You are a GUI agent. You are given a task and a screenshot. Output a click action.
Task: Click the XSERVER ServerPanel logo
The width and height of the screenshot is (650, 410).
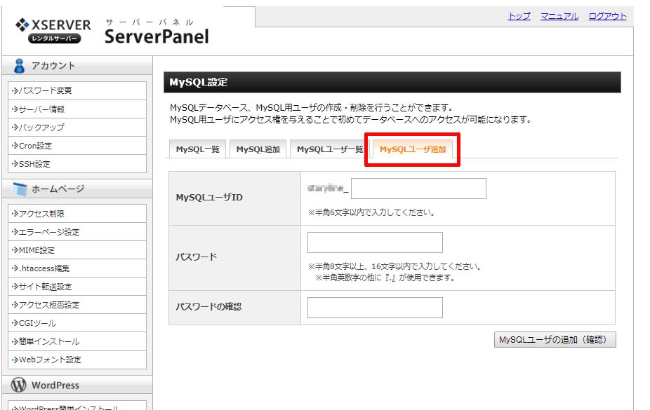click(x=112, y=31)
